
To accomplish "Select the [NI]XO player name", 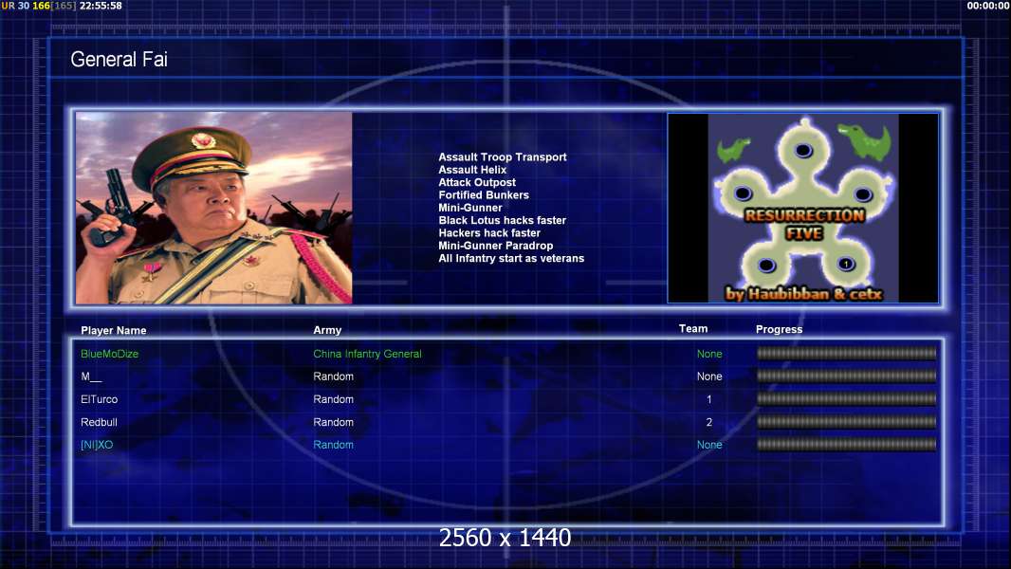I will click(97, 445).
